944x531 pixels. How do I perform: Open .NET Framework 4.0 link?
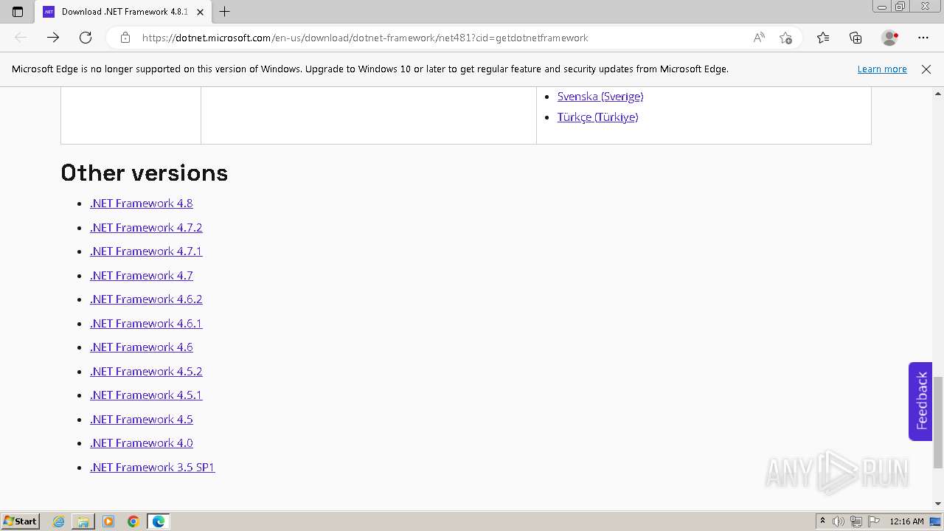pyautogui.click(x=142, y=443)
